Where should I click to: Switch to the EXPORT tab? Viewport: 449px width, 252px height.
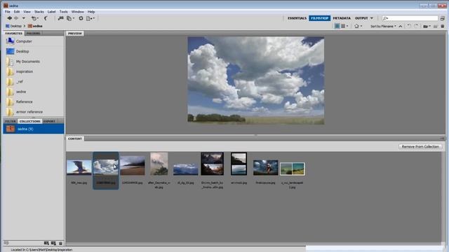49,121
